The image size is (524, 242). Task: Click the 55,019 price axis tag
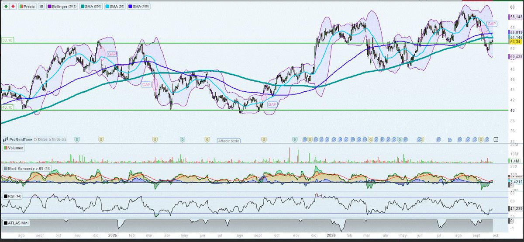point(516,32)
